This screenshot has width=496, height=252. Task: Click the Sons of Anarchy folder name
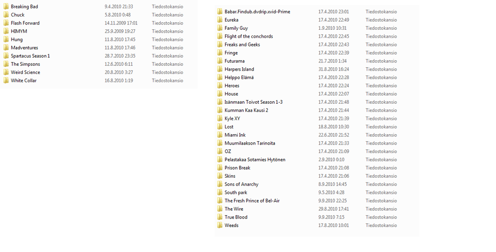click(x=241, y=184)
